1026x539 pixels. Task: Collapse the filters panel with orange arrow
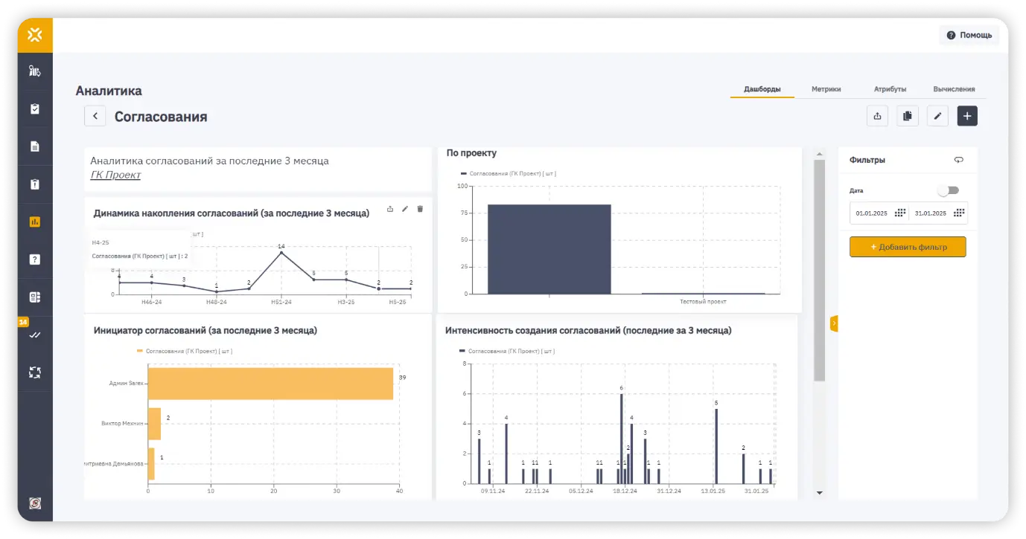833,323
